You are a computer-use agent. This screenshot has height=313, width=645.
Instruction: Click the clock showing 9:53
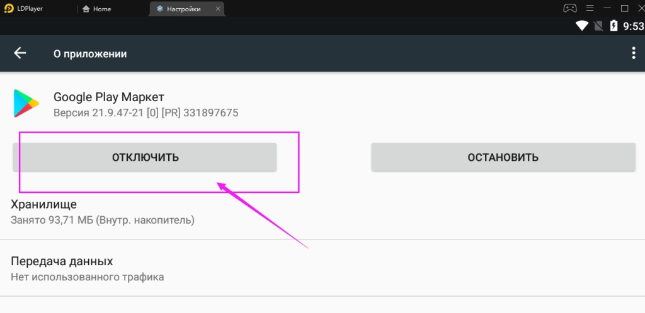[x=633, y=26]
